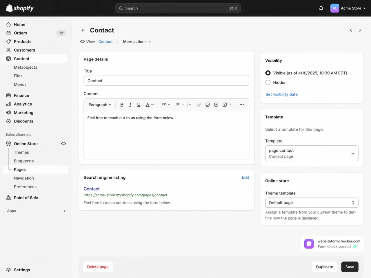Open the text alignment dropdown
This screenshot has height=278, width=371.
[x=166, y=105]
